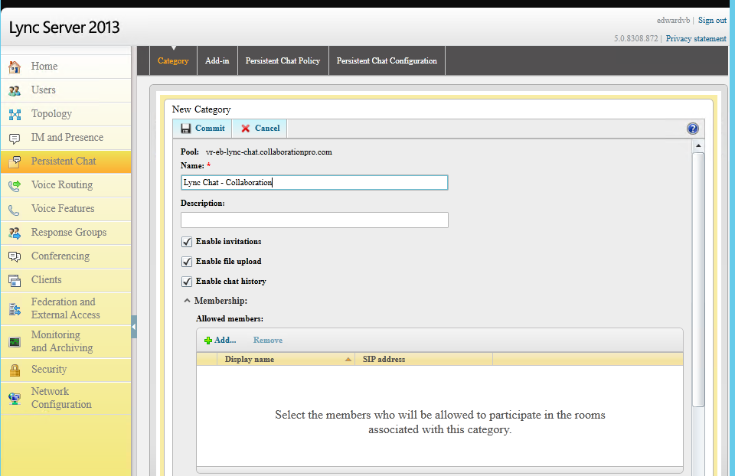This screenshot has height=476, width=735.
Task: Open the Persistent Chat Configuration tab
Action: pyautogui.click(x=387, y=61)
